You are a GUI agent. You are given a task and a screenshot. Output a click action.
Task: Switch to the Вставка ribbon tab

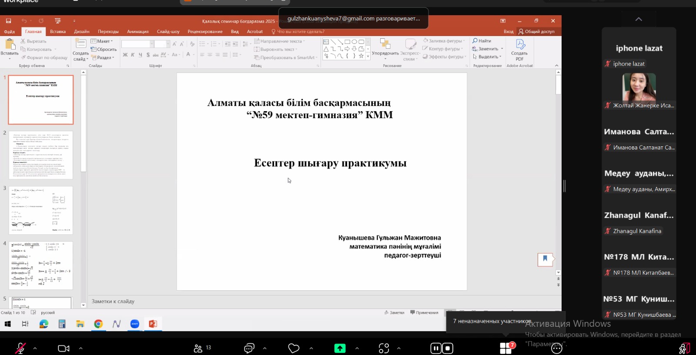pyautogui.click(x=57, y=31)
